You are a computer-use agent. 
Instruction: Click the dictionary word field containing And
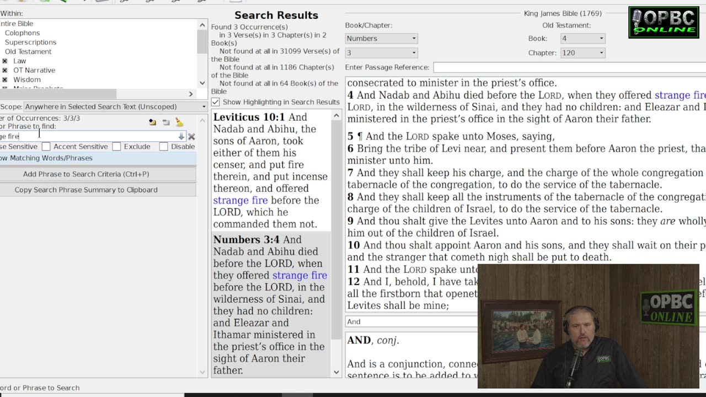pyautogui.click(x=411, y=321)
